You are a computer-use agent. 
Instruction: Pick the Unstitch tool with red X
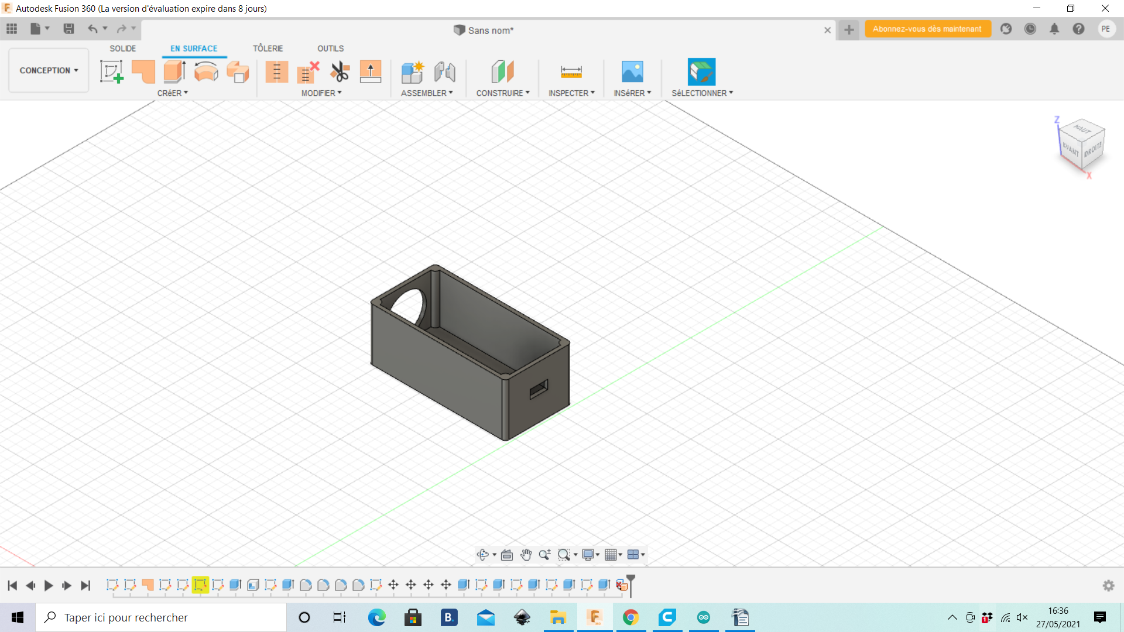pyautogui.click(x=308, y=72)
